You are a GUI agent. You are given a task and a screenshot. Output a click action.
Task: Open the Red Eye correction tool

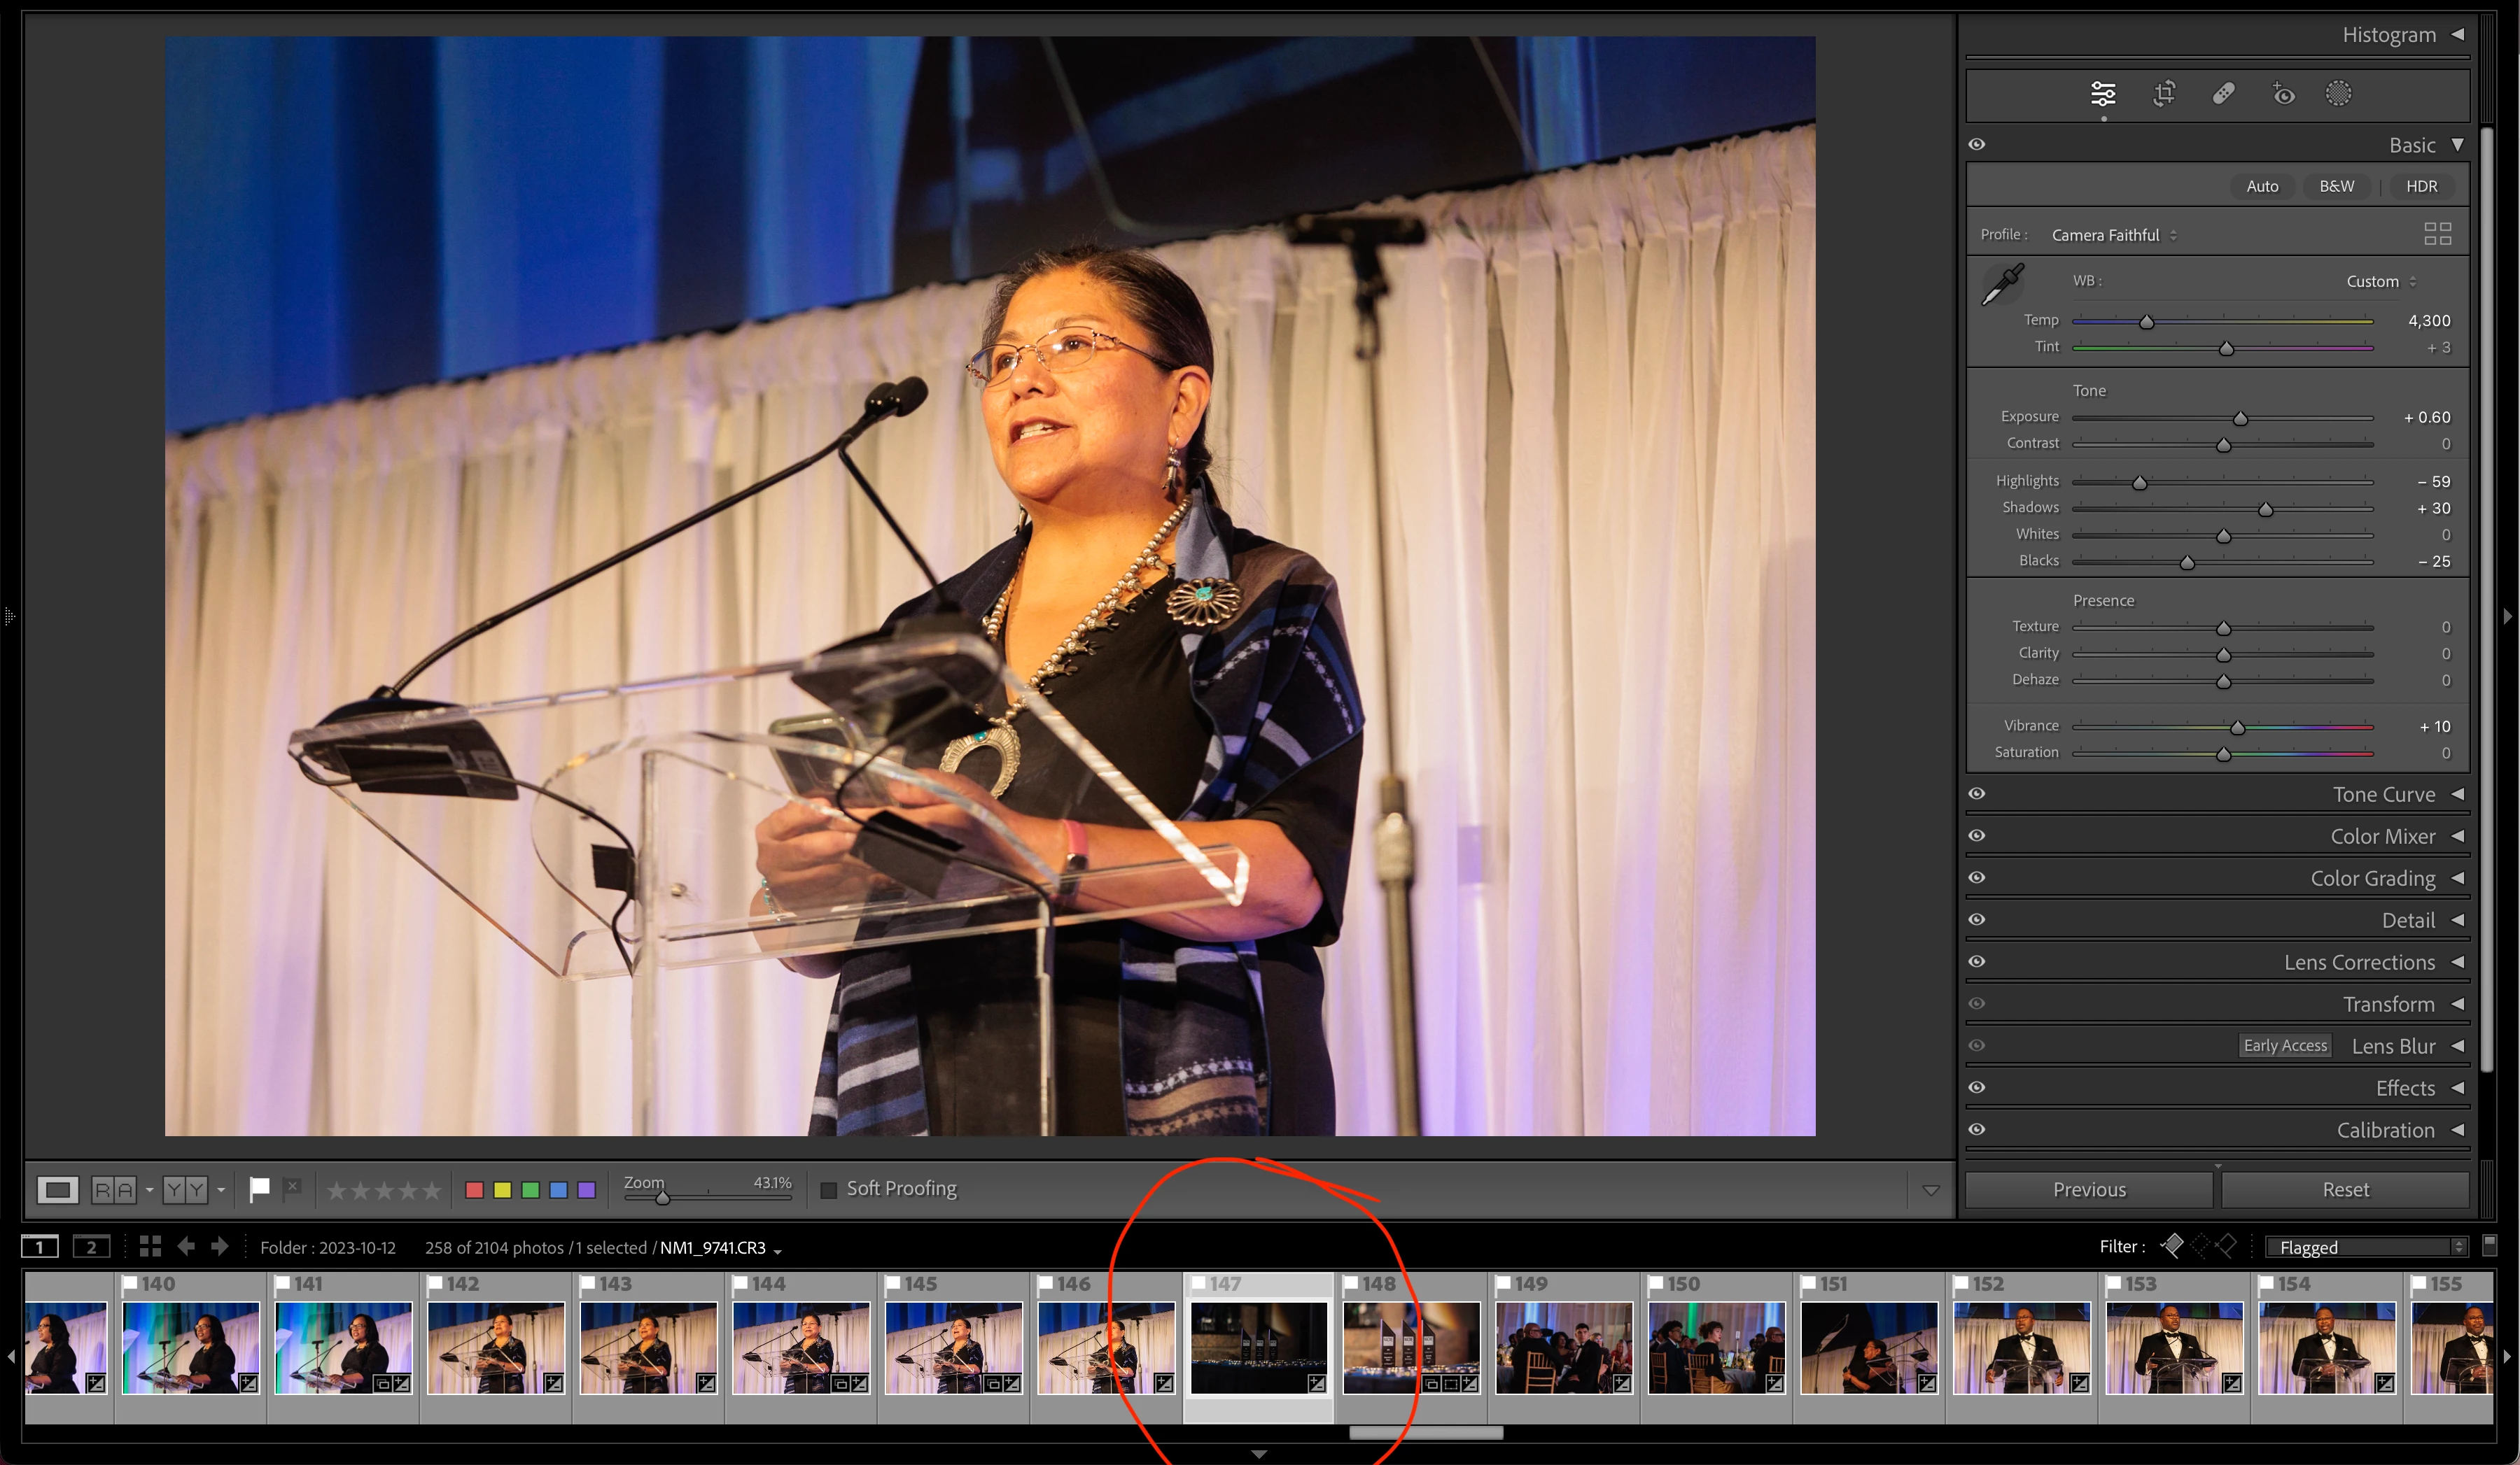point(2283,94)
